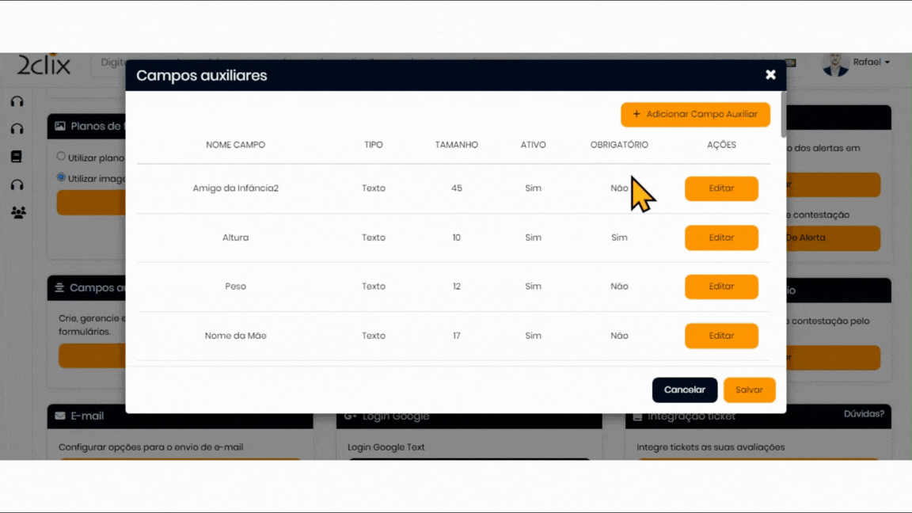This screenshot has width=912, height=513.
Task: Click the image icon beside Planos de fundo
Action: coord(60,127)
